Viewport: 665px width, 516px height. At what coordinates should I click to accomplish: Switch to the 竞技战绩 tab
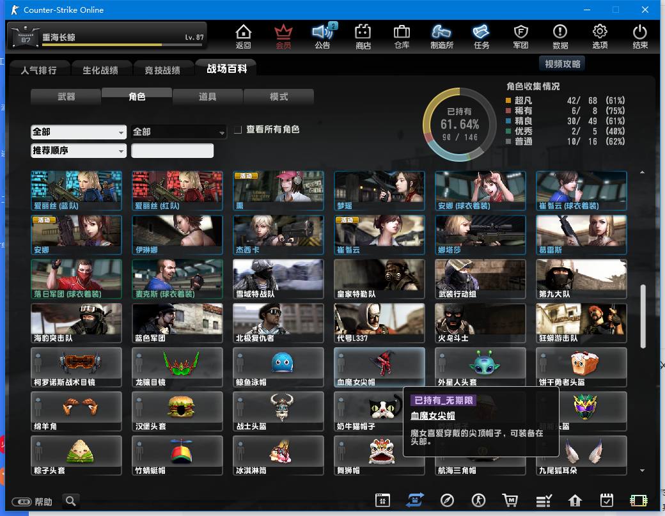(x=162, y=70)
